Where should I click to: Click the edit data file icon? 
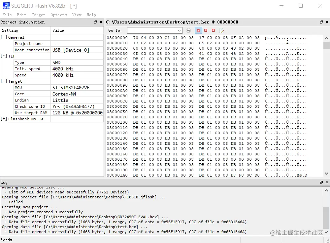tap(221, 31)
